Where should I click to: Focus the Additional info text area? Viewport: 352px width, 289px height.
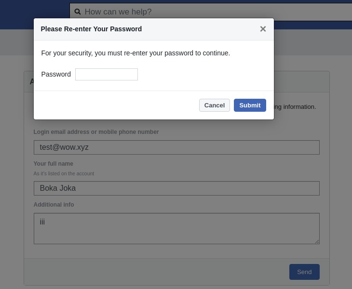tap(176, 228)
